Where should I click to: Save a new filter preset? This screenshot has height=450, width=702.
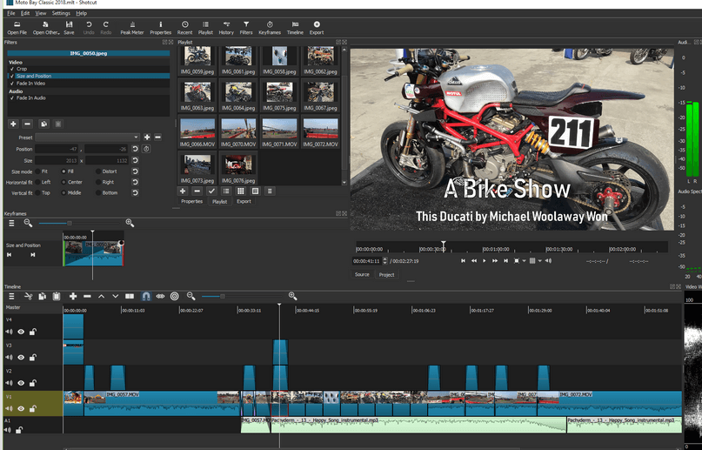point(147,137)
